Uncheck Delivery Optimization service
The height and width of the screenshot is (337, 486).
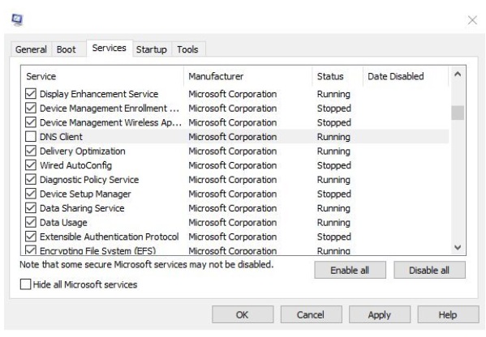[31, 151]
